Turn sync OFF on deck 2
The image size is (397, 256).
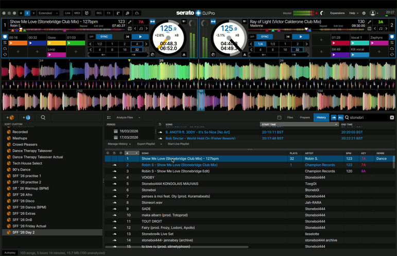point(252,37)
